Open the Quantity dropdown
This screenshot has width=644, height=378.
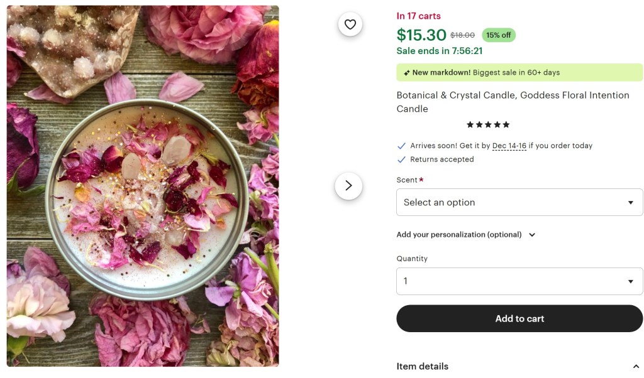(519, 281)
